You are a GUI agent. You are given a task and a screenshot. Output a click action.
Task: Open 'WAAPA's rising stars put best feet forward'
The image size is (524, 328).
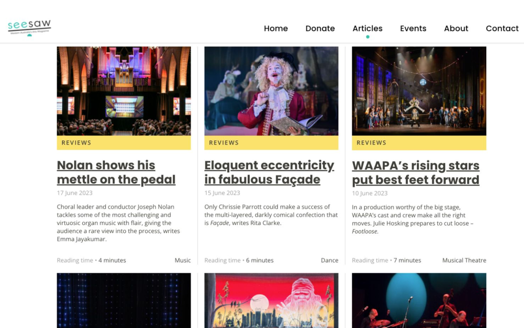tap(415, 173)
